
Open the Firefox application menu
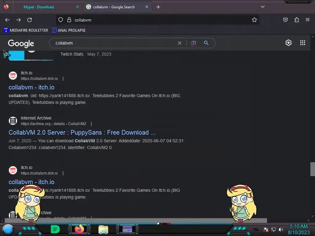[x=307, y=20]
